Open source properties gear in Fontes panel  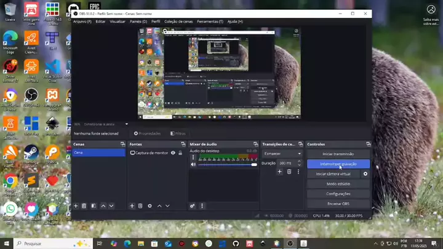point(150,206)
